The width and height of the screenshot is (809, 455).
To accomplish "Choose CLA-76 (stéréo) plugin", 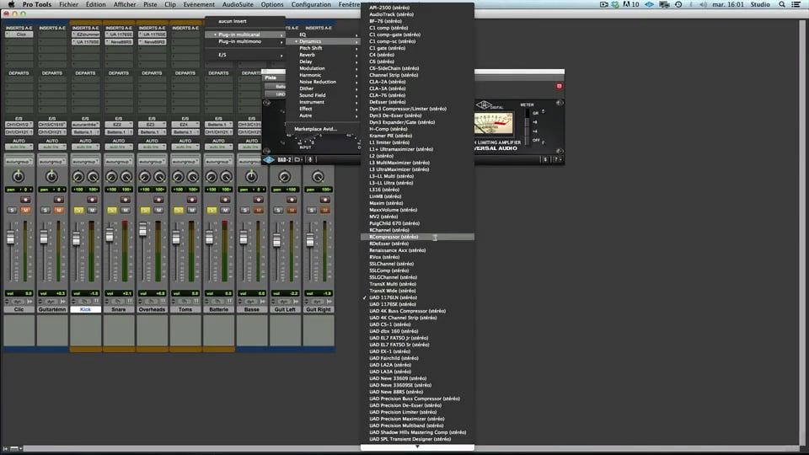I will 417,95.
